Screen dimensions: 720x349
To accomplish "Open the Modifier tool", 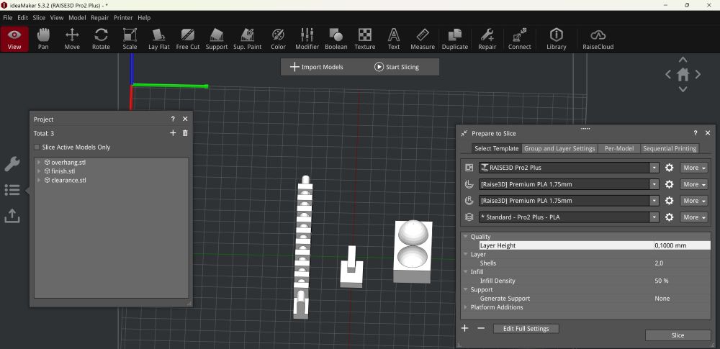I will tap(307, 39).
